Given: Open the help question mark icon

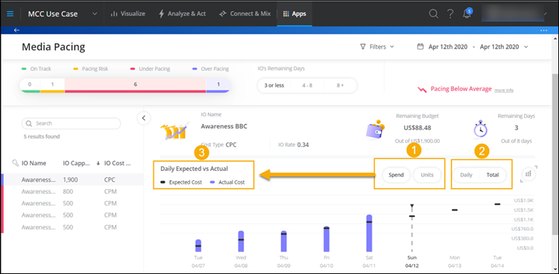Looking at the screenshot, I should coord(450,14).
